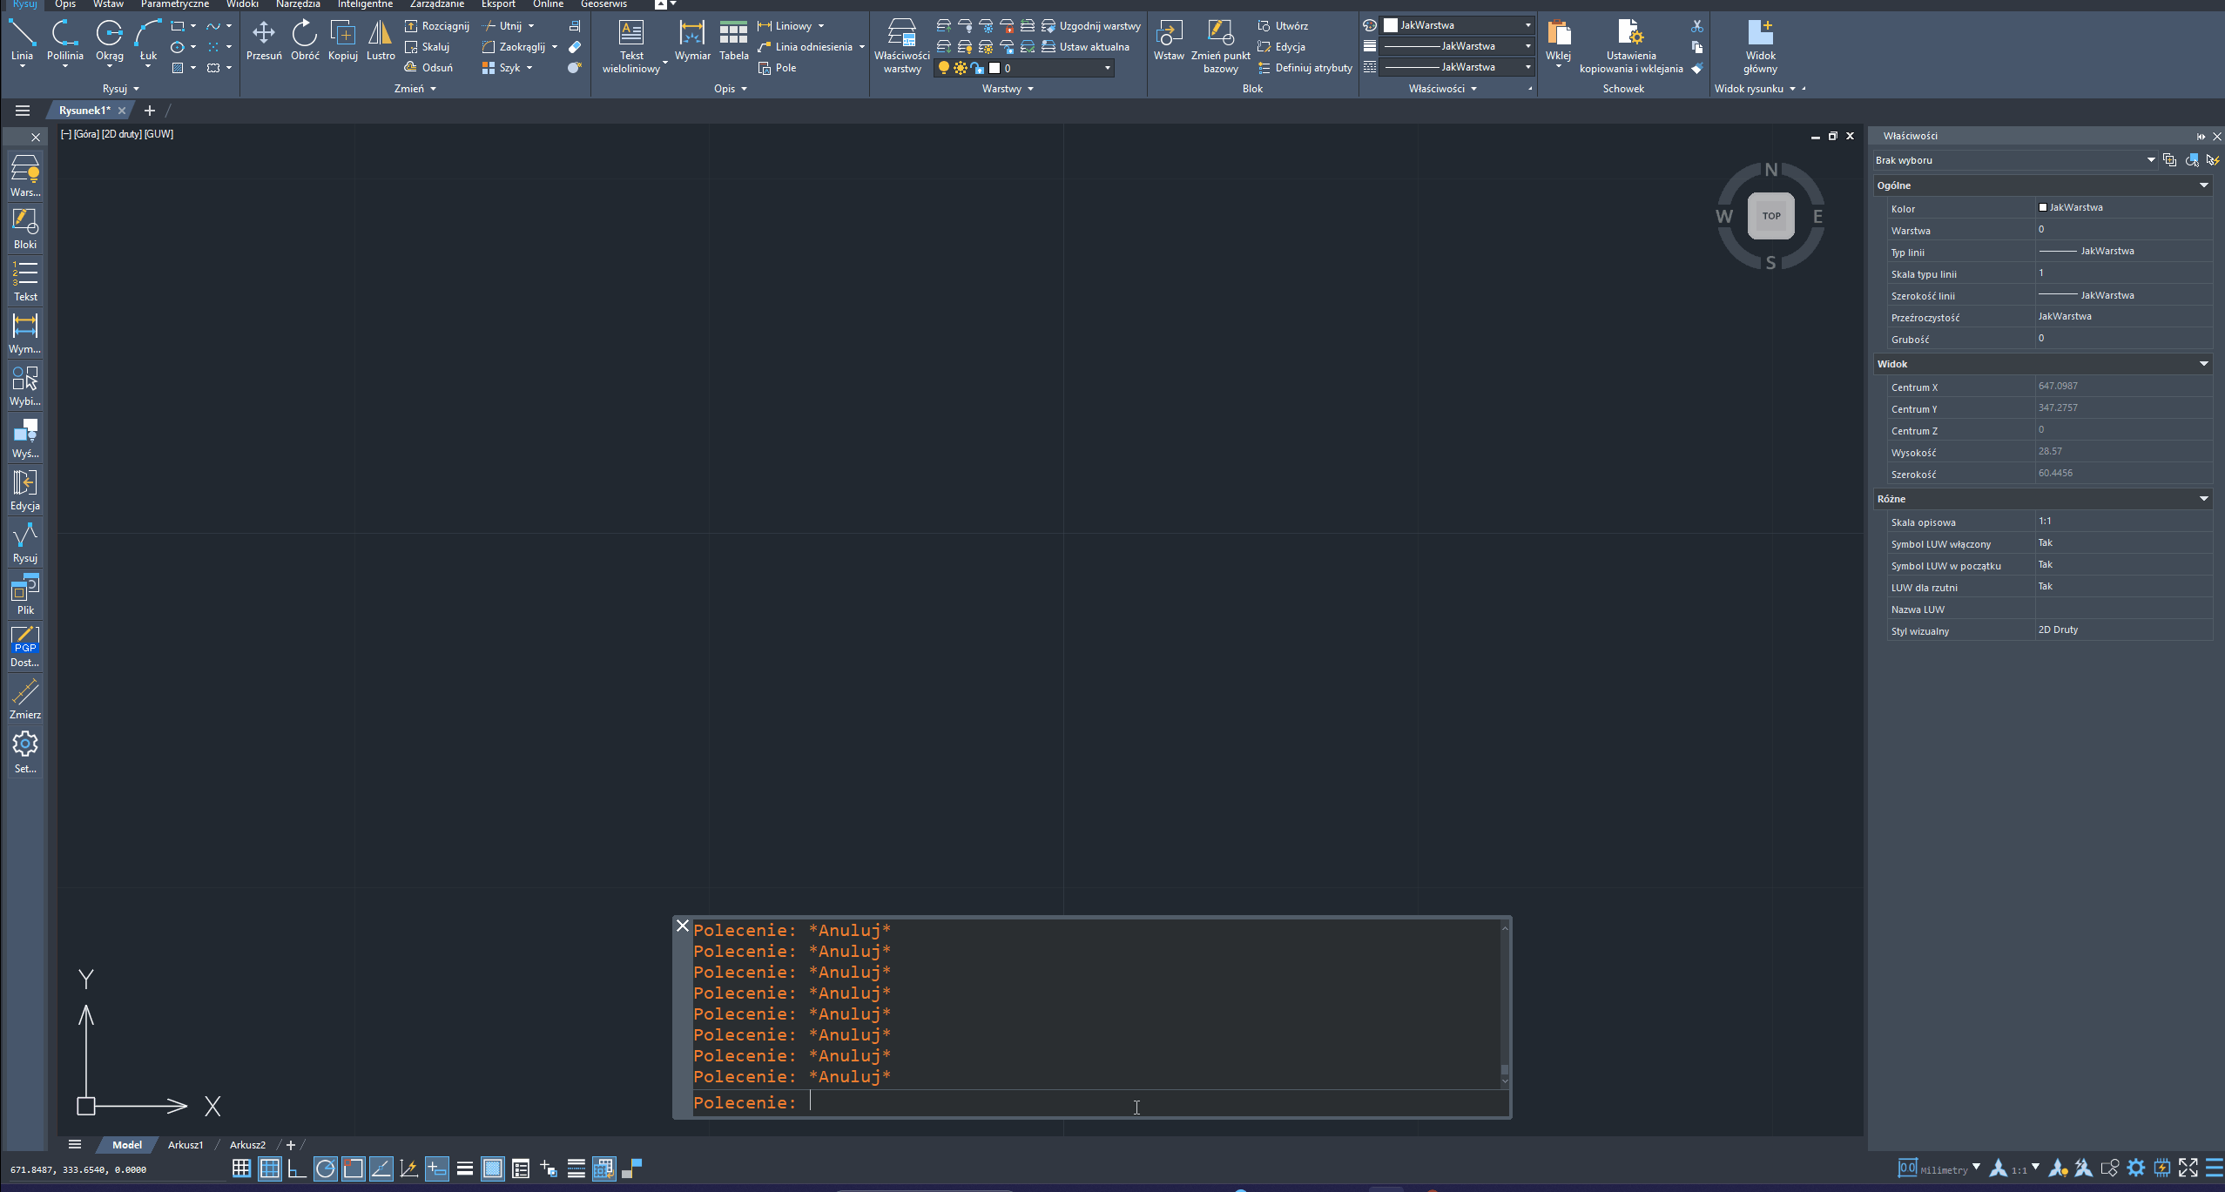The height and width of the screenshot is (1192, 2225).
Task: Select the Wymiar dimension tool
Action: point(692,40)
